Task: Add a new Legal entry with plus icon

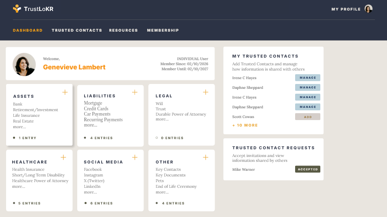Action: pyautogui.click(x=206, y=92)
